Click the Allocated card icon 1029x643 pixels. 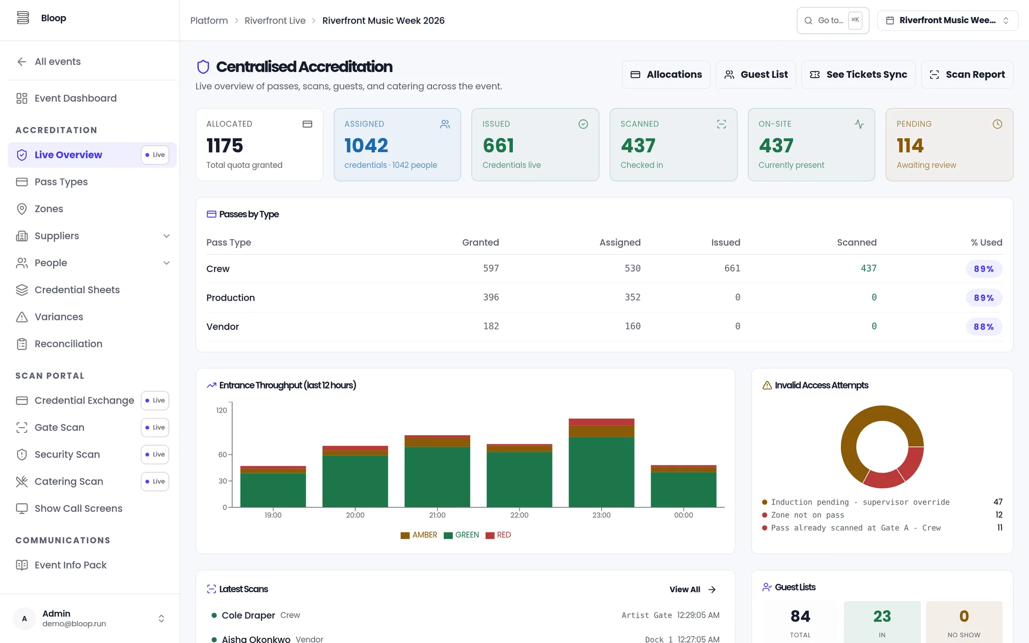(x=308, y=124)
